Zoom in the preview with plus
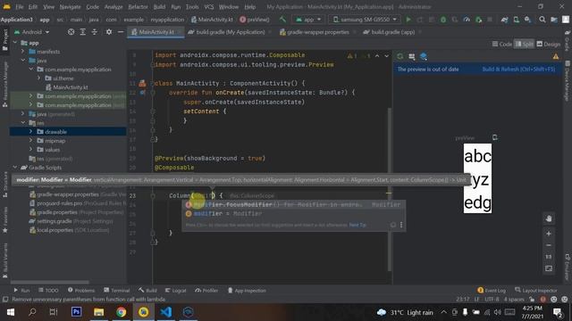This screenshot has width=572, height=321. 549,234
